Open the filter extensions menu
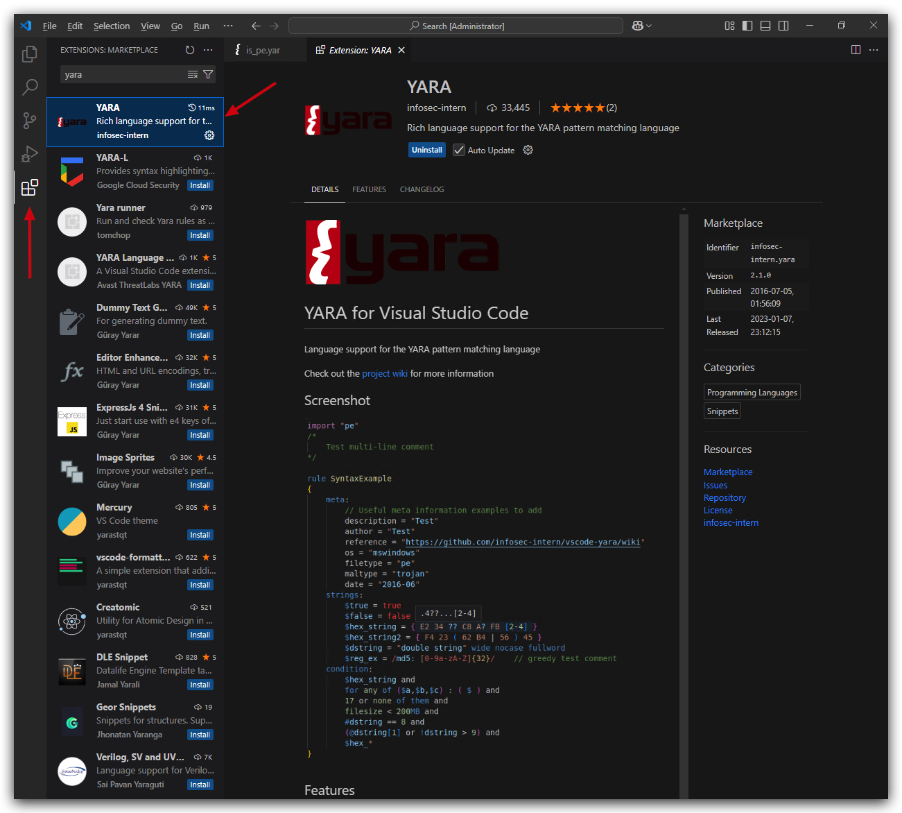This screenshot has height=813, width=902. (208, 74)
